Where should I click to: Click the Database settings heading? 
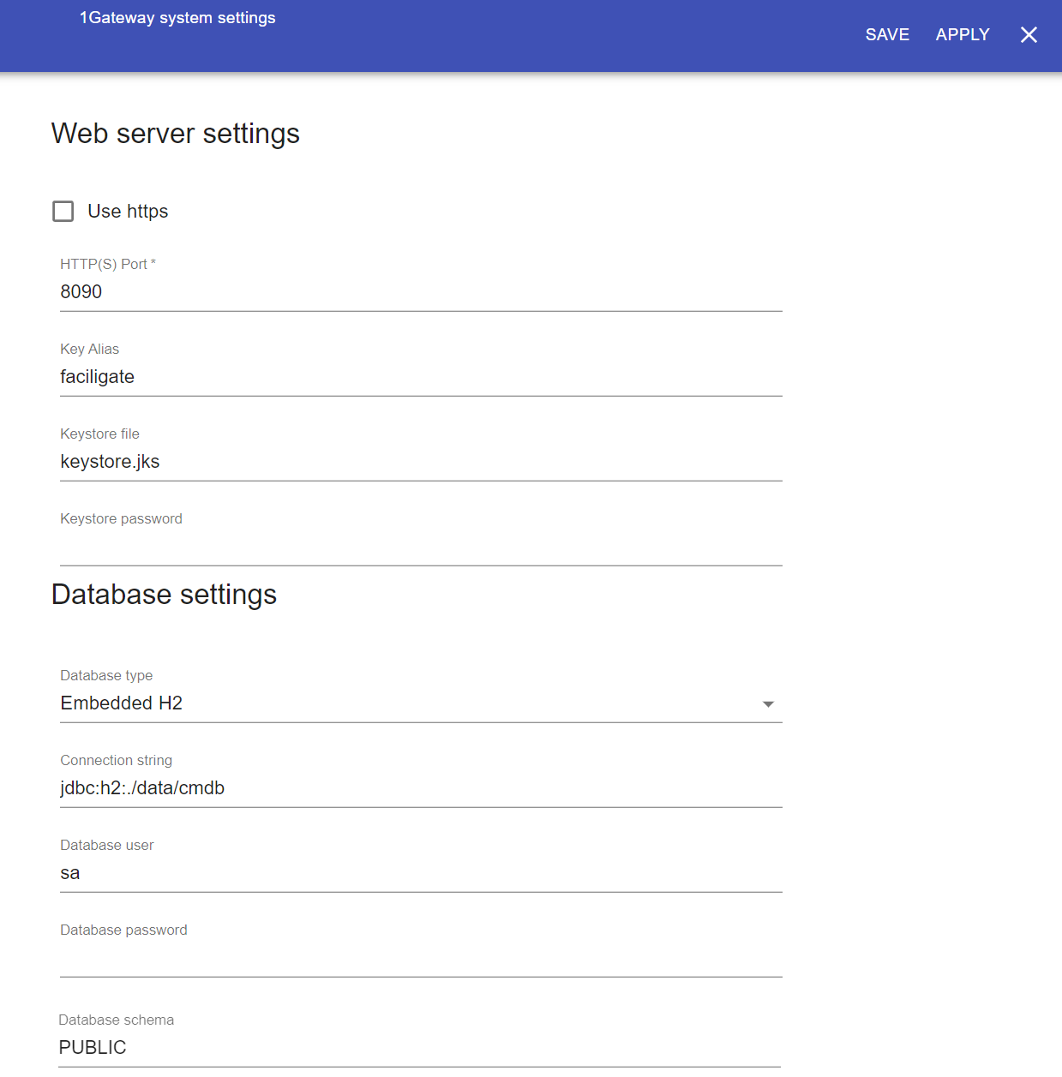click(x=164, y=595)
